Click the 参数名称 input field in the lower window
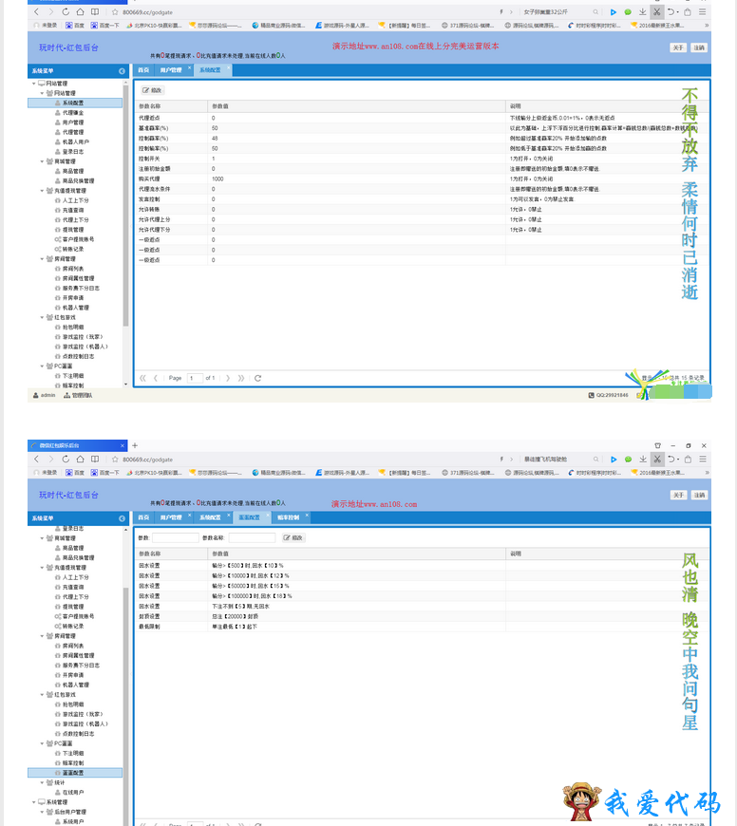 pyautogui.click(x=252, y=537)
